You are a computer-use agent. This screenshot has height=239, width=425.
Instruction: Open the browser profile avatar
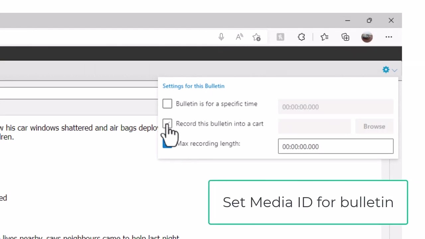coord(367,37)
